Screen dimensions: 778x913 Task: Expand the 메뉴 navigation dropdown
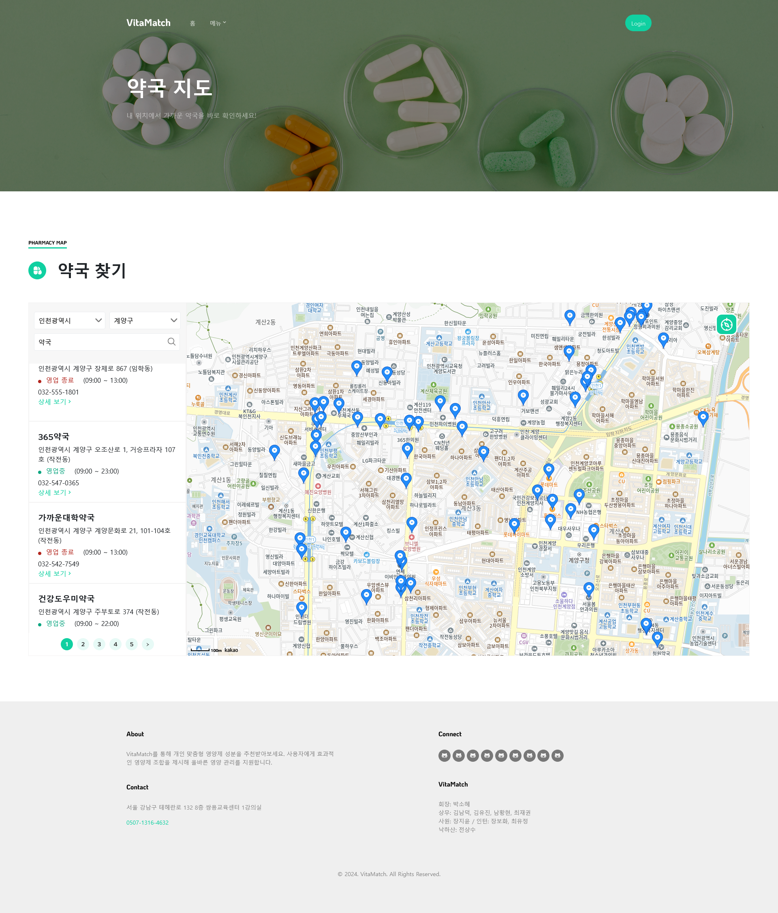[218, 24]
